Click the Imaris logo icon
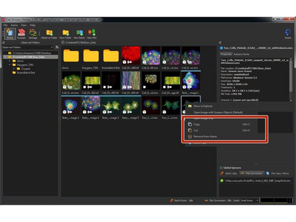This screenshot has height=222, width=296. pos(288,33)
